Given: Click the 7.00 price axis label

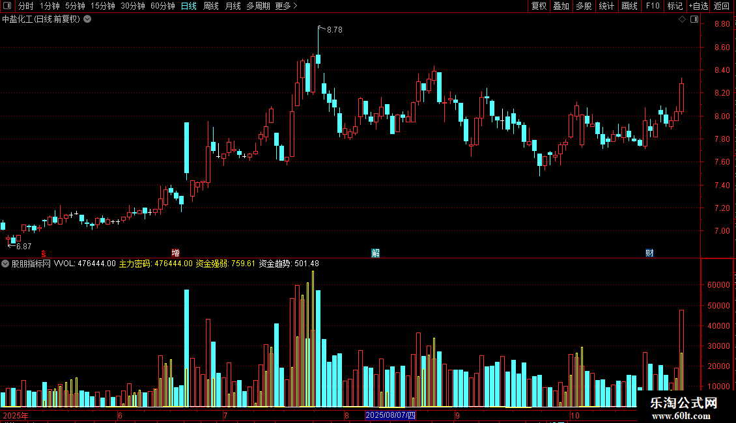Looking at the screenshot, I should click(x=722, y=231).
